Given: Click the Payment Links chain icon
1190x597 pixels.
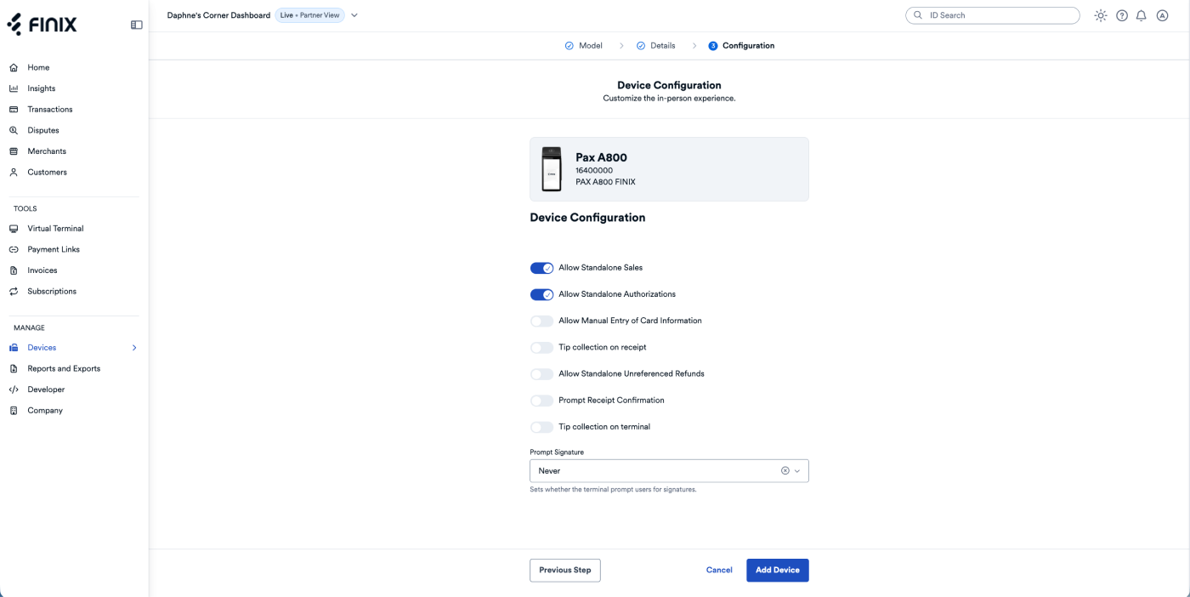Looking at the screenshot, I should click(x=14, y=249).
